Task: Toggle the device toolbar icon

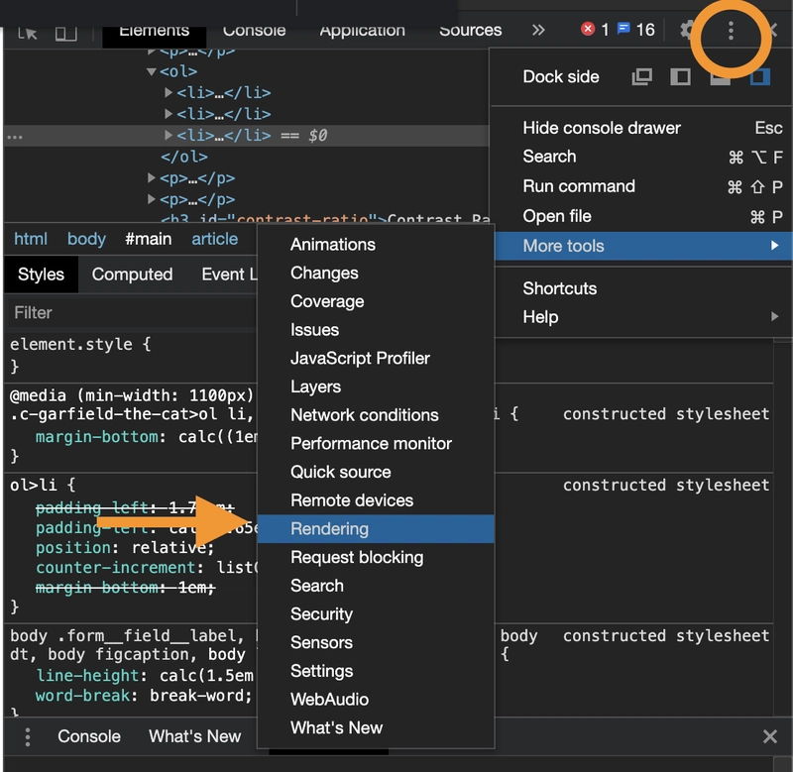Action: click(x=65, y=33)
